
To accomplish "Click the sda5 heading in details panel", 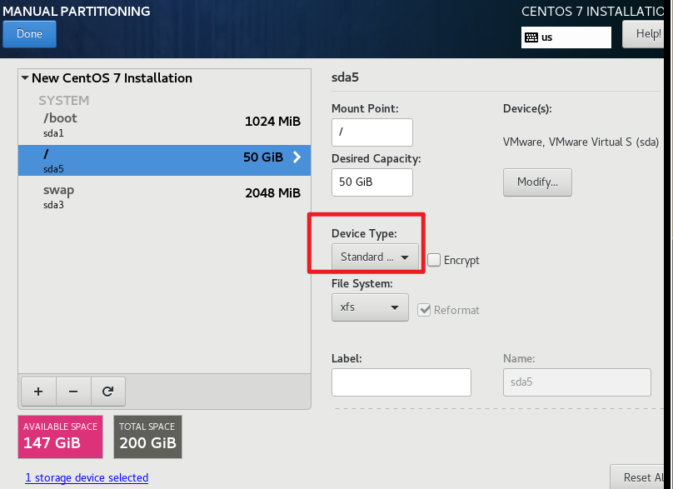I will pyautogui.click(x=345, y=77).
